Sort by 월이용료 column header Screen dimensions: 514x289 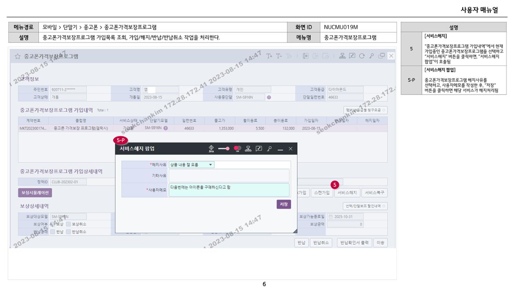250,120
